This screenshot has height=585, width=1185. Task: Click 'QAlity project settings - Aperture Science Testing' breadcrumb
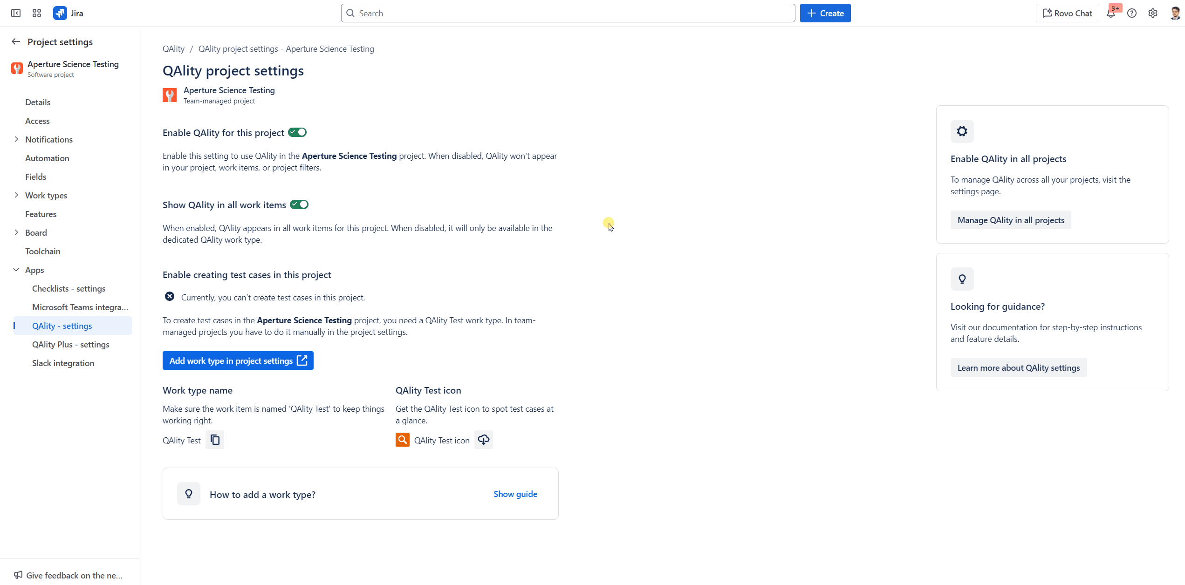(x=286, y=48)
